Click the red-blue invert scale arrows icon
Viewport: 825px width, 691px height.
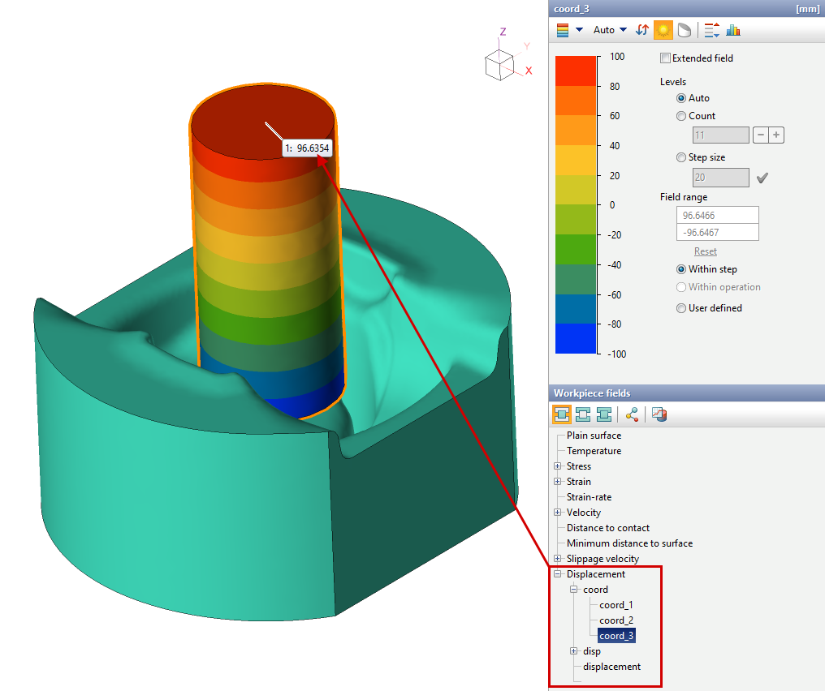pyautogui.click(x=642, y=30)
